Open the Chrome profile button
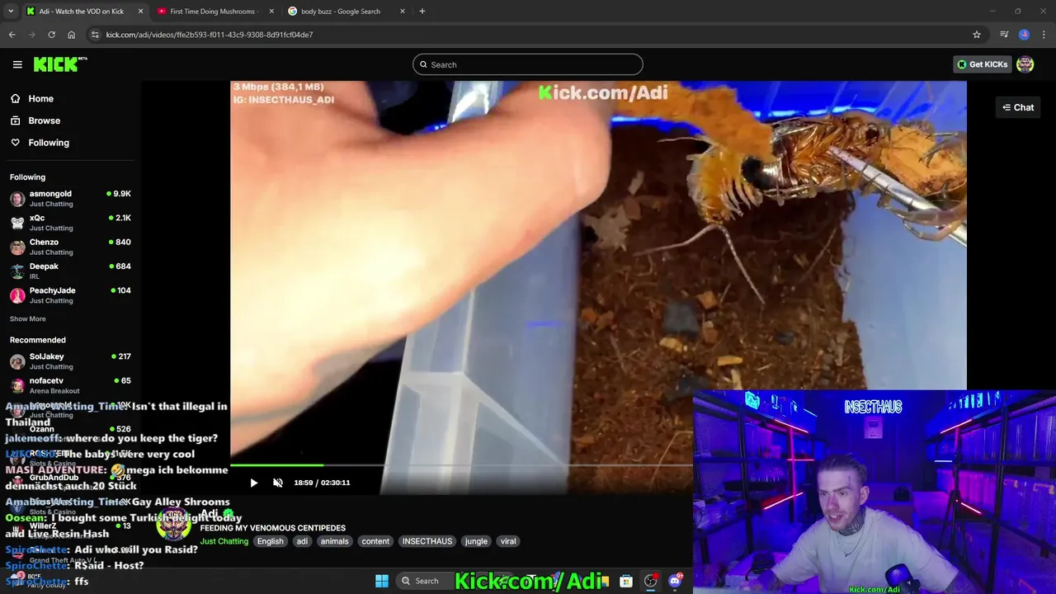Image resolution: width=1056 pixels, height=594 pixels. [1024, 35]
